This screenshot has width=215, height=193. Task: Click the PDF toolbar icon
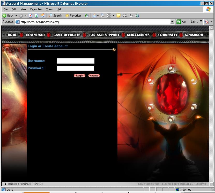(x=206, y=22)
